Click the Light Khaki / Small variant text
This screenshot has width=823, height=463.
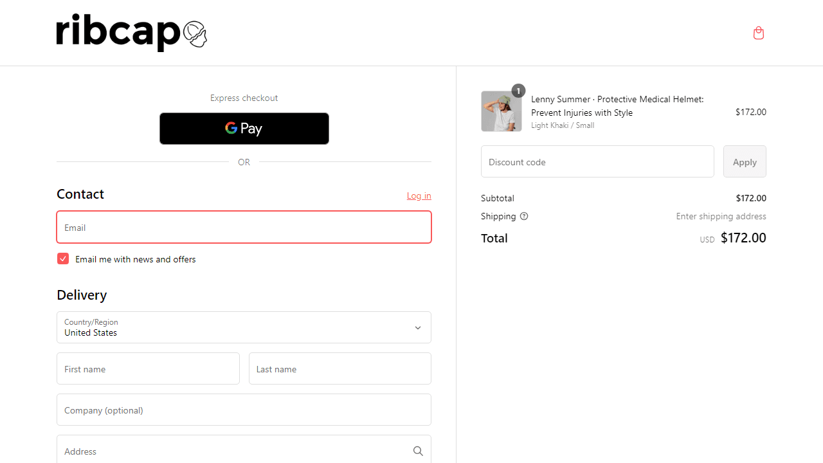pos(563,125)
